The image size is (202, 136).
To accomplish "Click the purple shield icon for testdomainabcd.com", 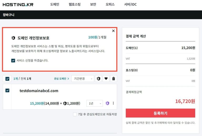I will pos(107,103).
